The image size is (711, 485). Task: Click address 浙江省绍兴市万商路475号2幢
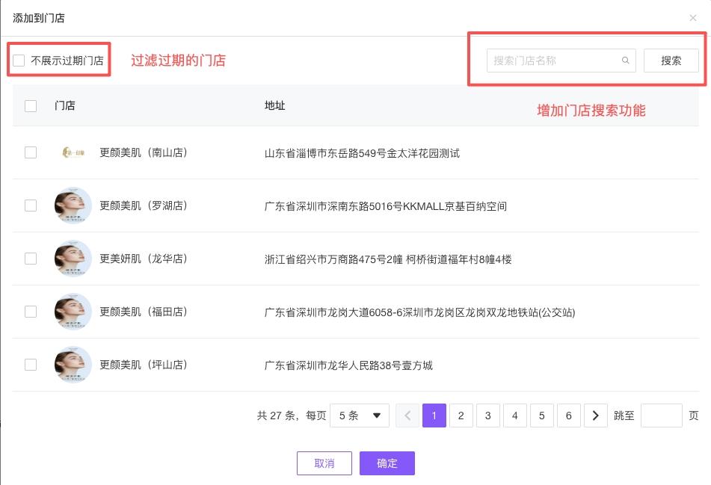332,259
